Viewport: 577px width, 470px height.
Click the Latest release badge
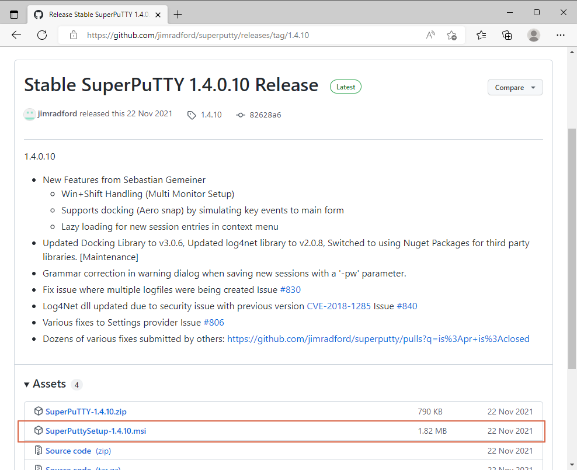tap(346, 87)
